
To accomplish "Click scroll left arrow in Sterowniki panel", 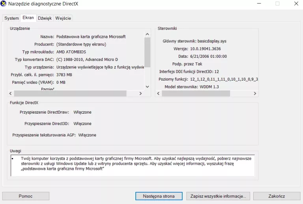I will 158,94.
